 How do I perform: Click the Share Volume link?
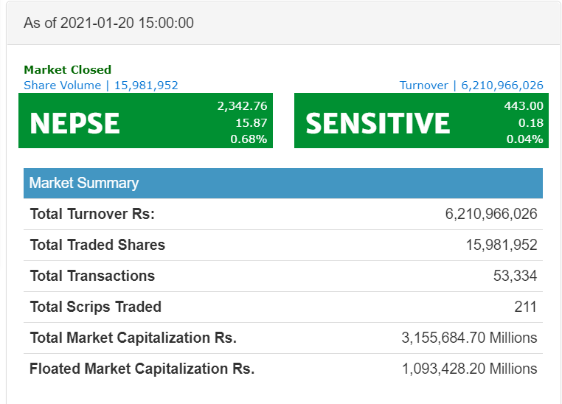[x=100, y=86]
